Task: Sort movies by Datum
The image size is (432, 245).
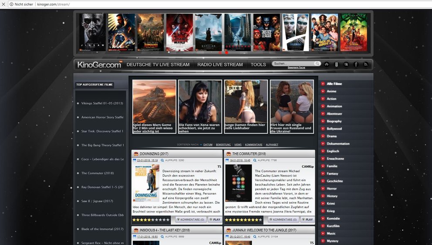Action: [208, 145]
